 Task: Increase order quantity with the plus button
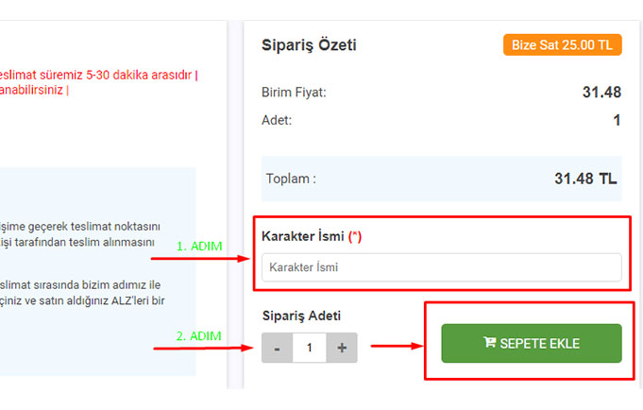pyautogui.click(x=342, y=348)
